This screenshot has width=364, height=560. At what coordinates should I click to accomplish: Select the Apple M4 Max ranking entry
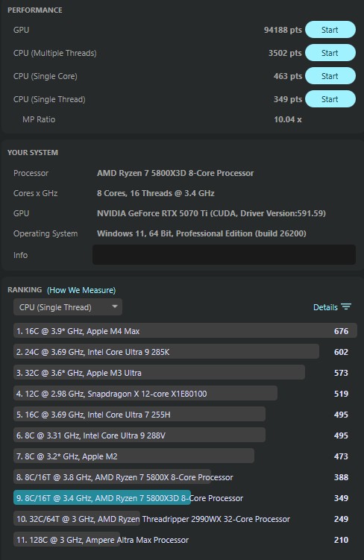(185, 331)
